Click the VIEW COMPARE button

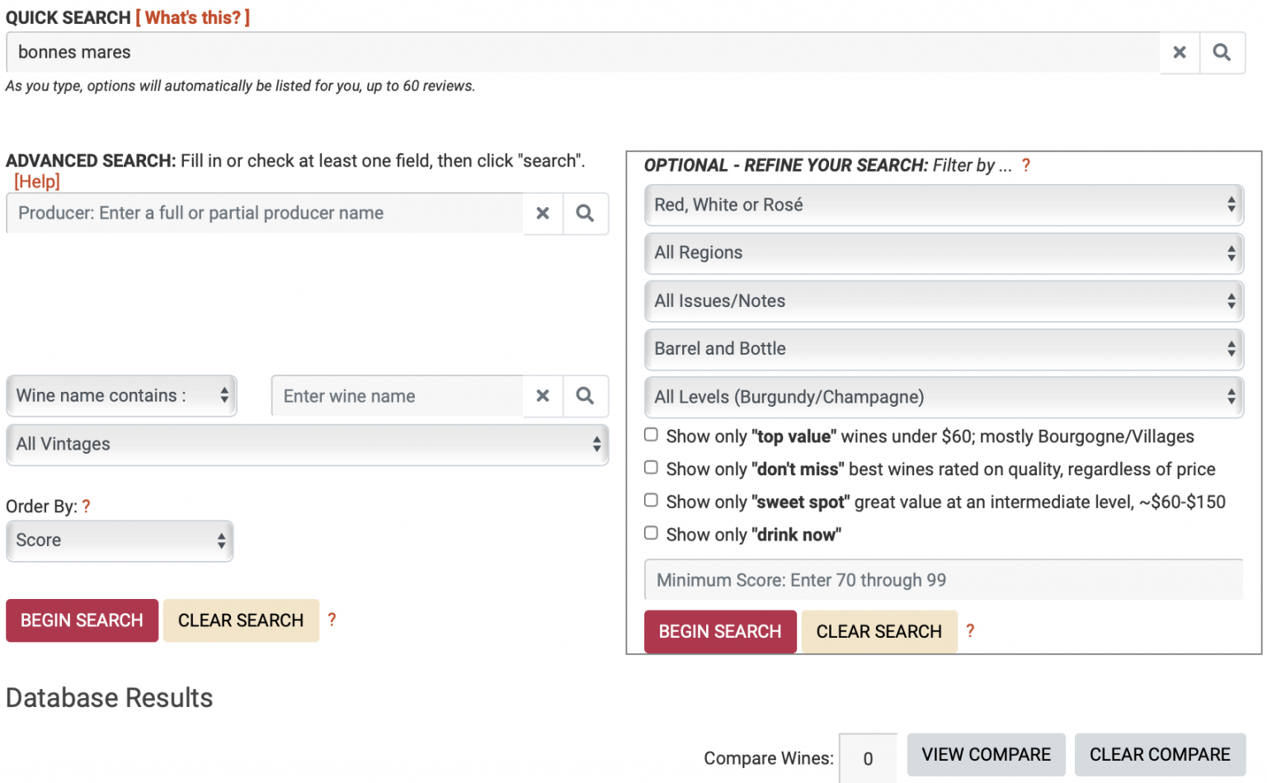[x=987, y=755]
